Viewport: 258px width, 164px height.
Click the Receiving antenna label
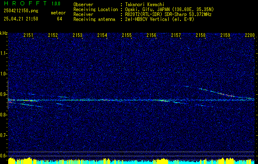point(94,19)
